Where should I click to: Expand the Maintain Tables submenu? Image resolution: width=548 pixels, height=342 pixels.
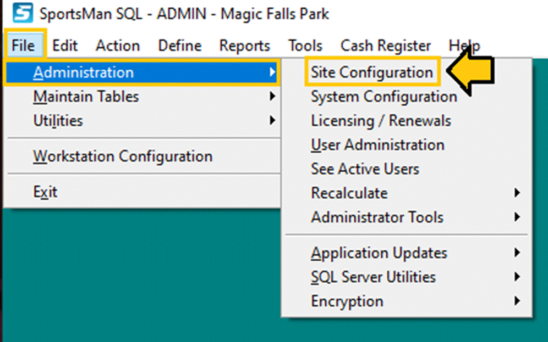(x=86, y=97)
